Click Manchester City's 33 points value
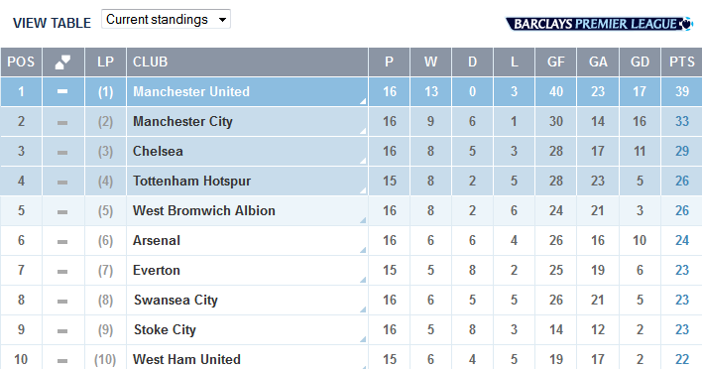This screenshot has width=702, height=369. tap(682, 121)
